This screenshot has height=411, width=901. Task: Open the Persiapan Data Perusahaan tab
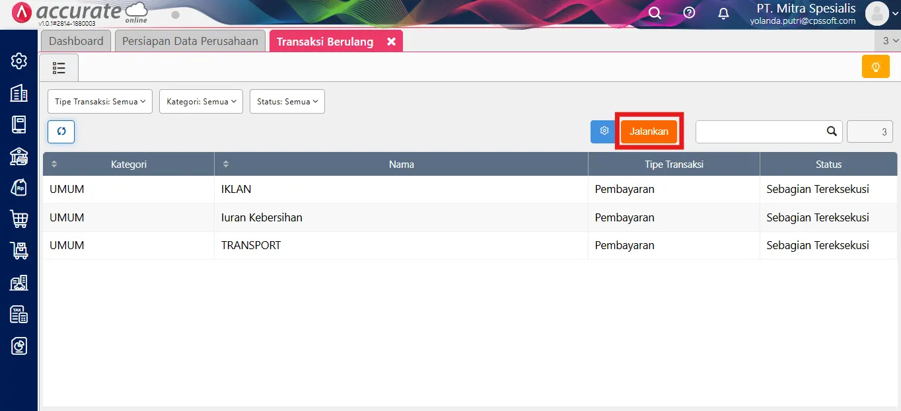(190, 40)
